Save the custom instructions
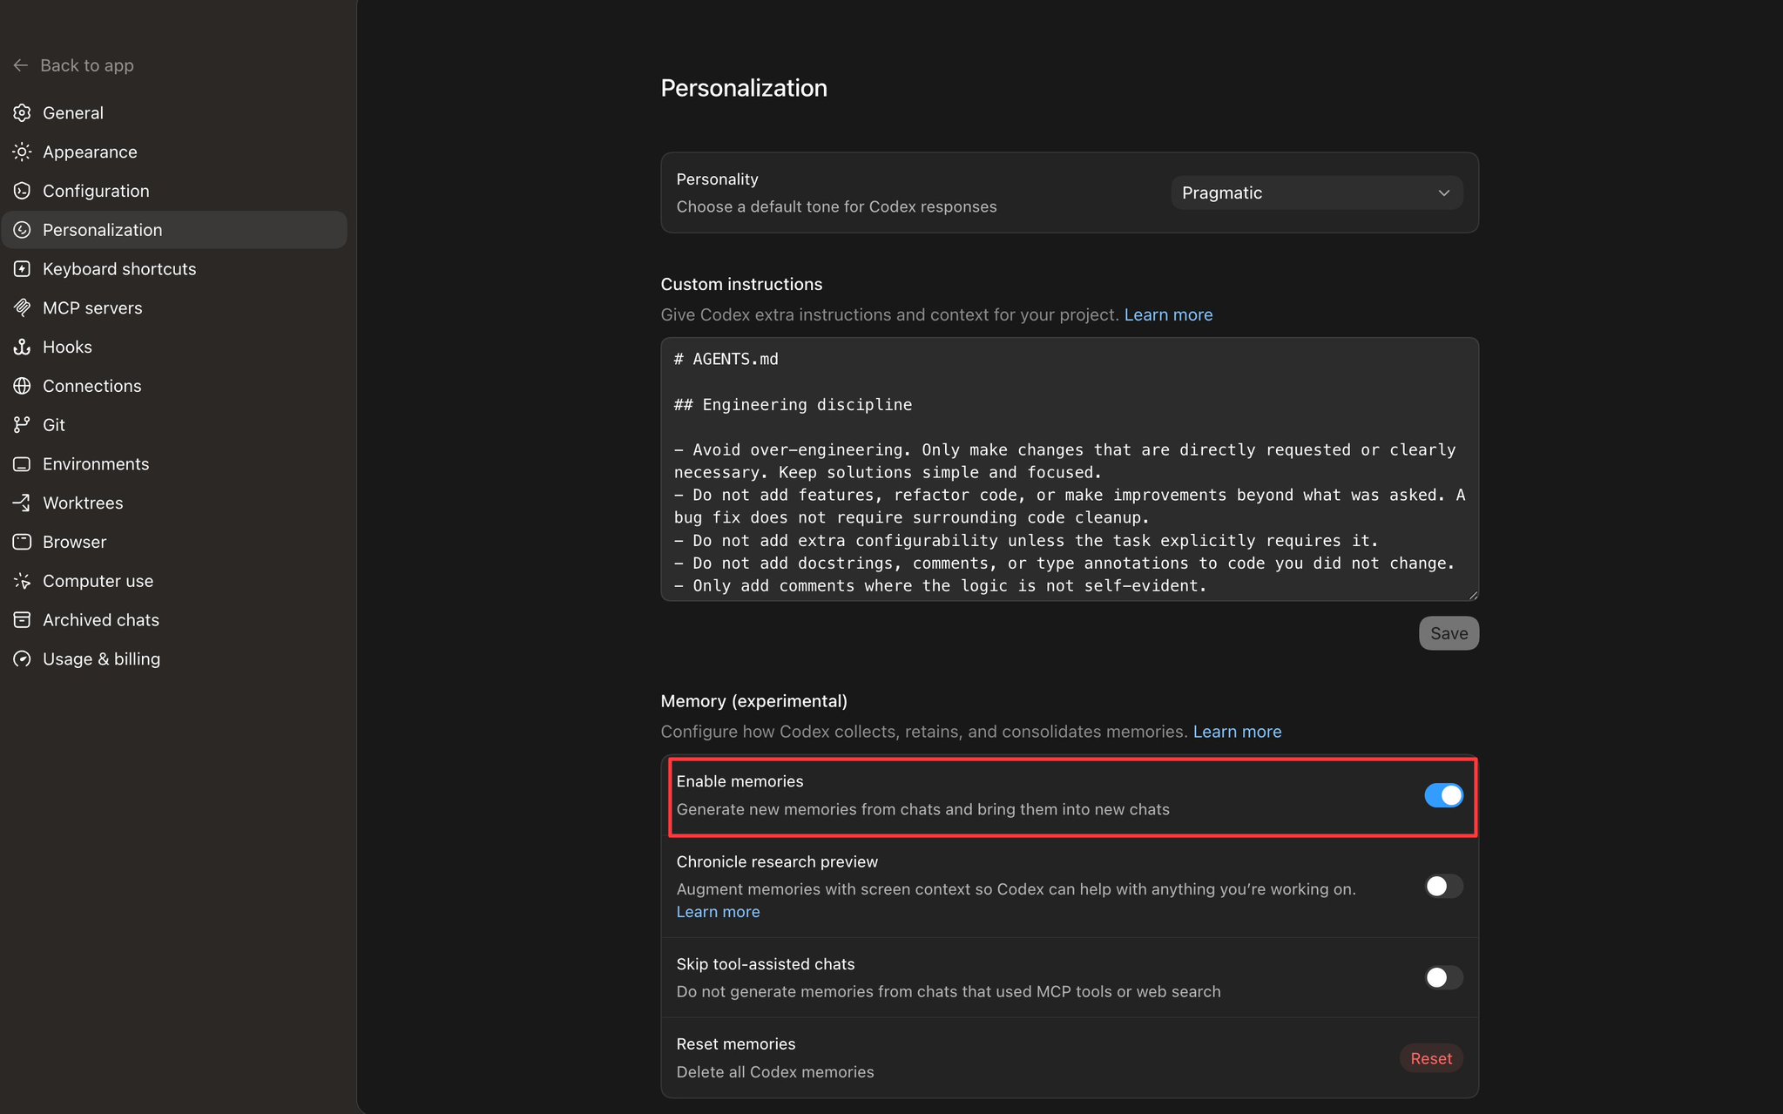The width and height of the screenshot is (1783, 1114). pyautogui.click(x=1449, y=634)
